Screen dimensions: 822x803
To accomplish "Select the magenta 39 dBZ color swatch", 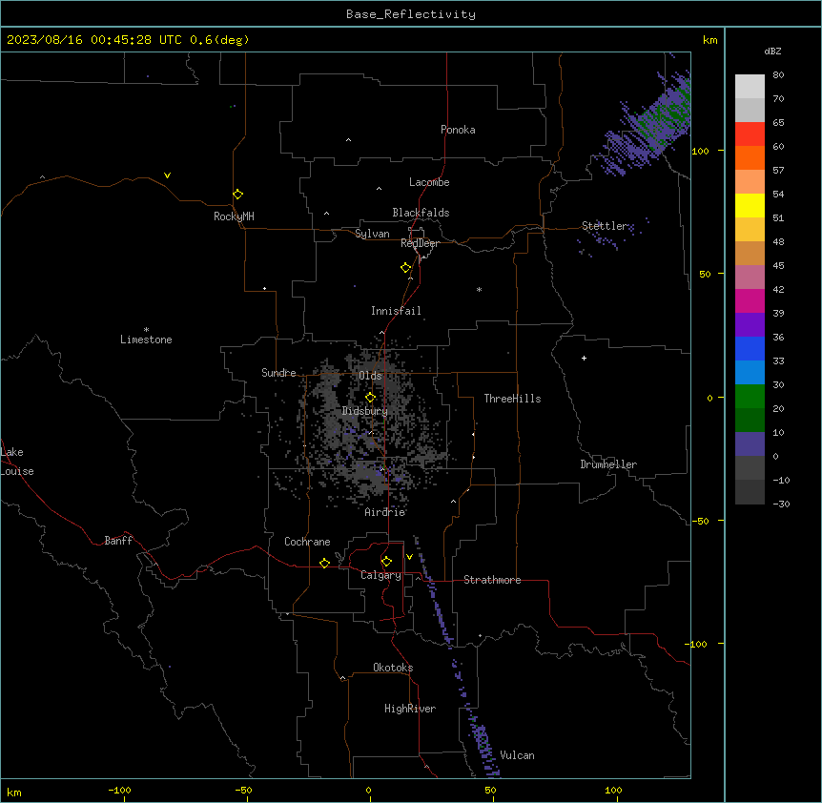I will [750, 300].
